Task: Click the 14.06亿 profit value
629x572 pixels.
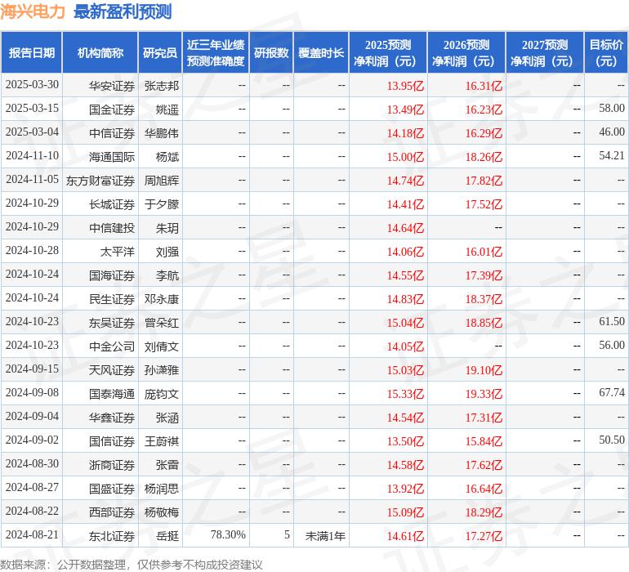Action: tap(405, 252)
